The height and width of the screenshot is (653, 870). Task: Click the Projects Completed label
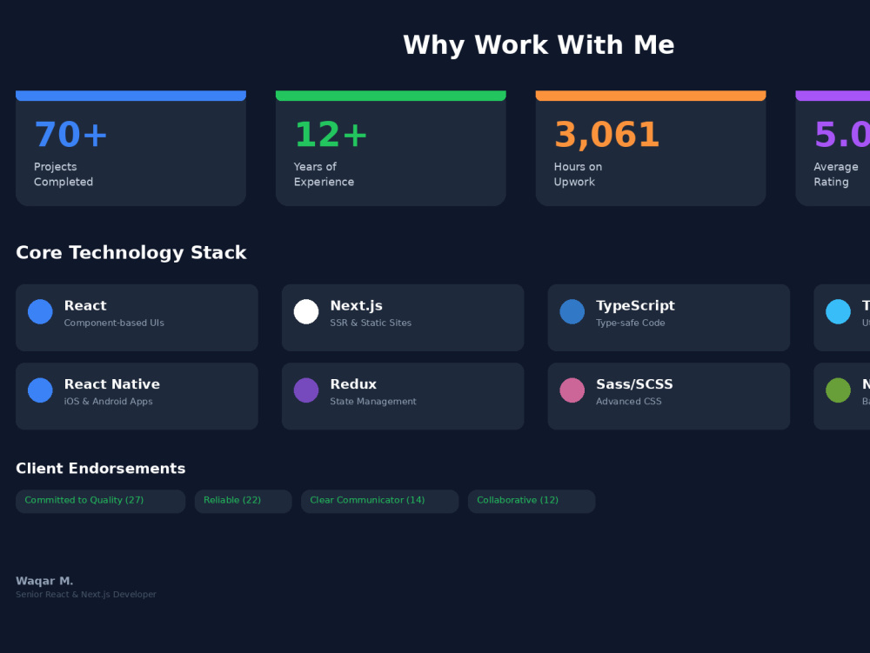tap(64, 174)
